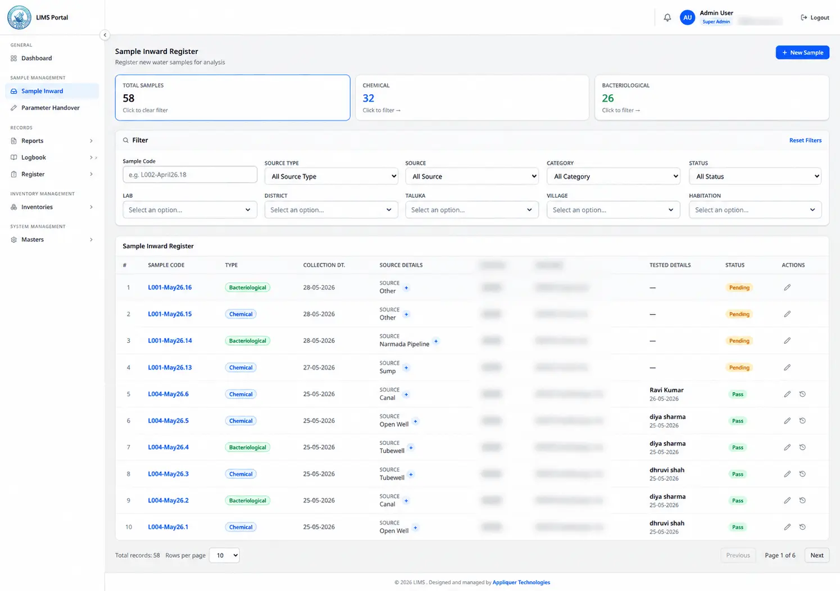Viewport: 840px width, 591px height.
Task: Edit sample L001-May26.15 with pencil icon
Action: tap(787, 314)
